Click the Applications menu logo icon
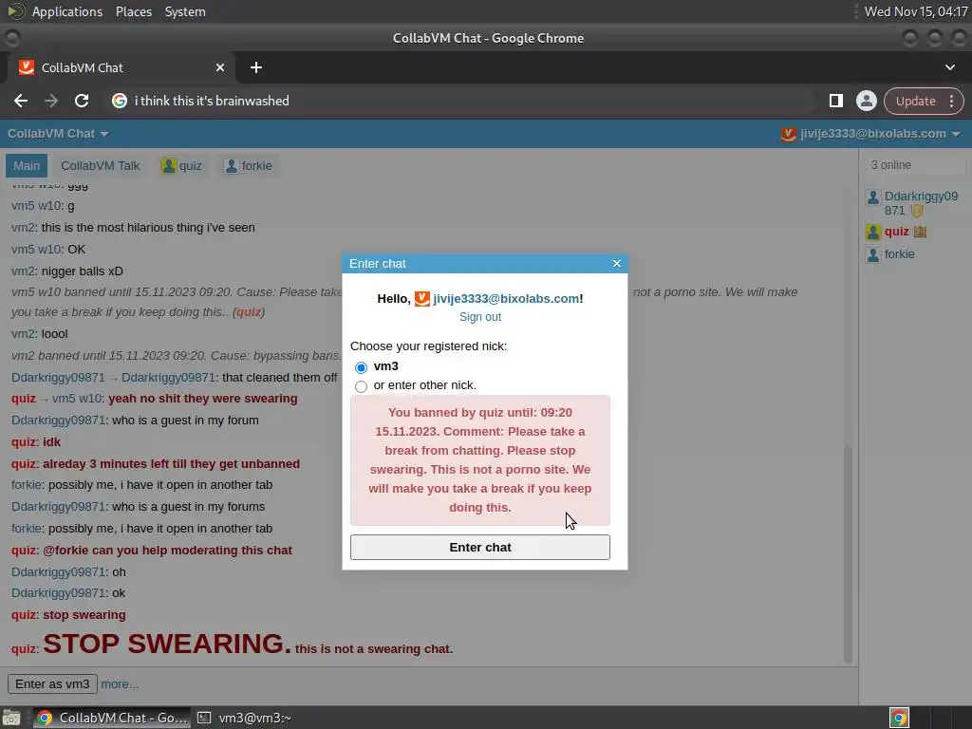The image size is (972, 729). click(16, 11)
